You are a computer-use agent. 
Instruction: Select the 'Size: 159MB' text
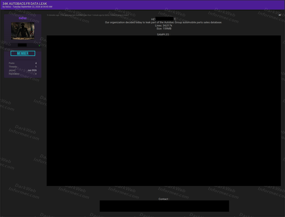[164, 28]
